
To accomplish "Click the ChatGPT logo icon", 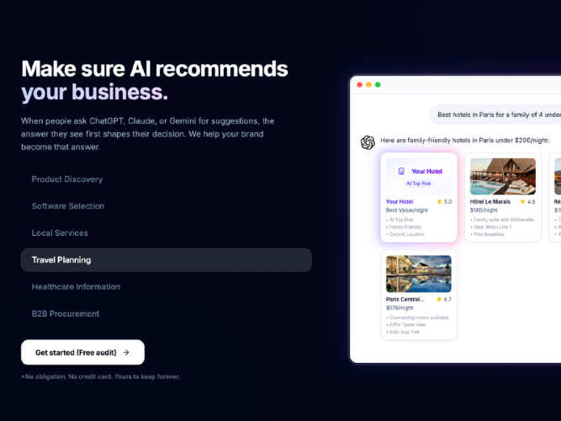I will (x=368, y=142).
